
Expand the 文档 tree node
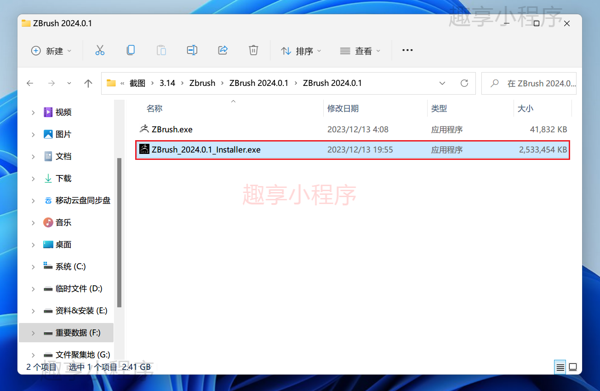(x=33, y=156)
